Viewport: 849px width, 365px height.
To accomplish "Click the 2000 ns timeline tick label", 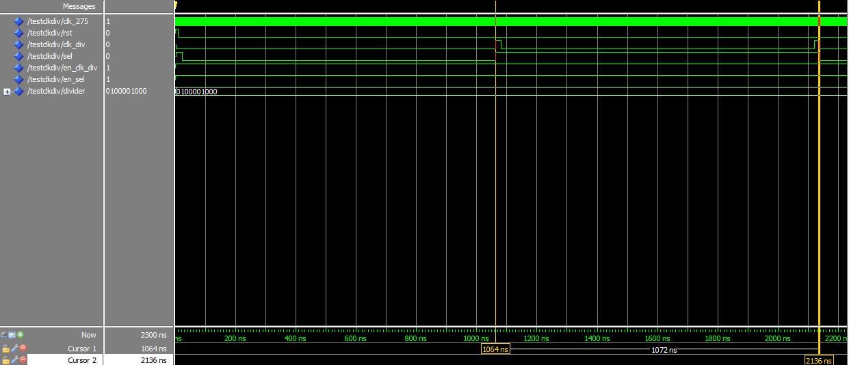I will pyautogui.click(x=777, y=338).
